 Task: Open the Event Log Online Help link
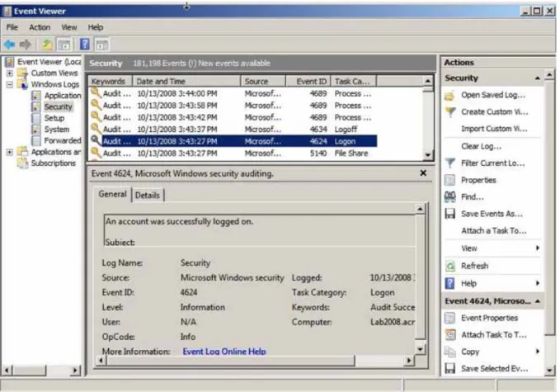click(224, 352)
